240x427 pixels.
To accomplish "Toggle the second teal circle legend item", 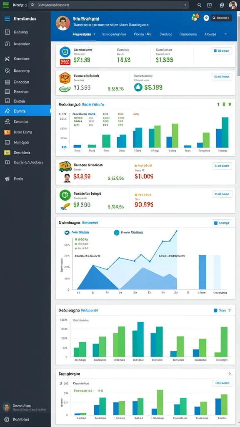I will click(x=117, y=232).
